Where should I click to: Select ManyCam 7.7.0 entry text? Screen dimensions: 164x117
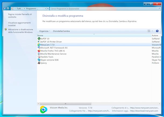click(x=47, y=45)
